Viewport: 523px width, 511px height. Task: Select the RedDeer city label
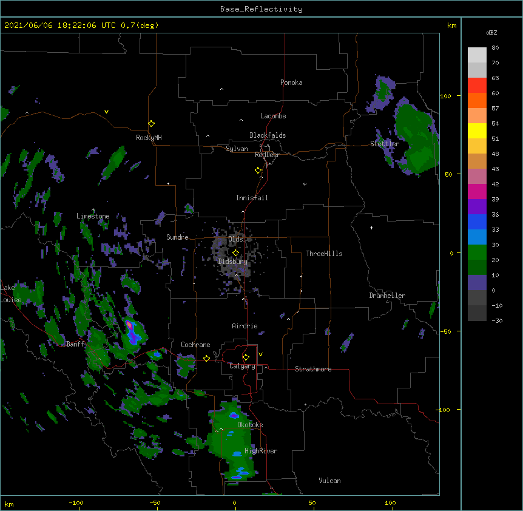(x=267, y=155)
